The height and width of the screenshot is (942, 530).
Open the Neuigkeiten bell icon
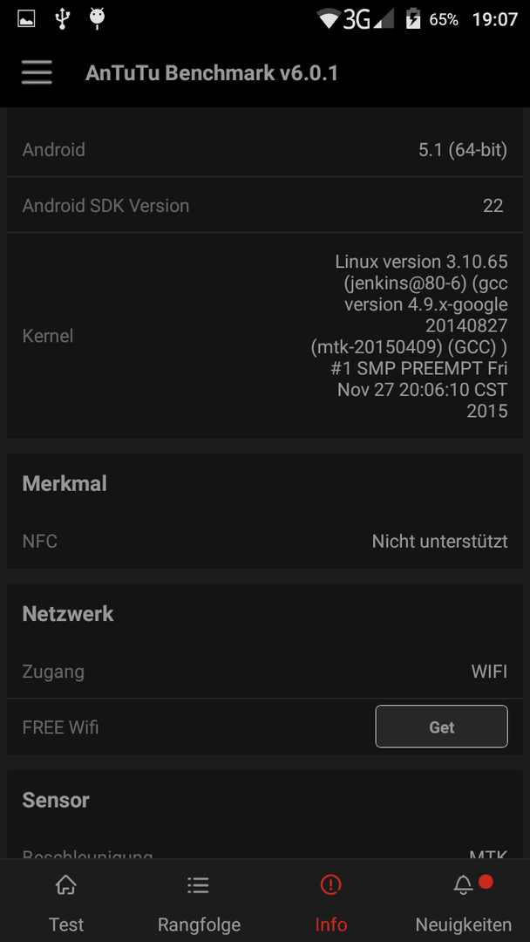pyautogui.click(x=463, y=884)
